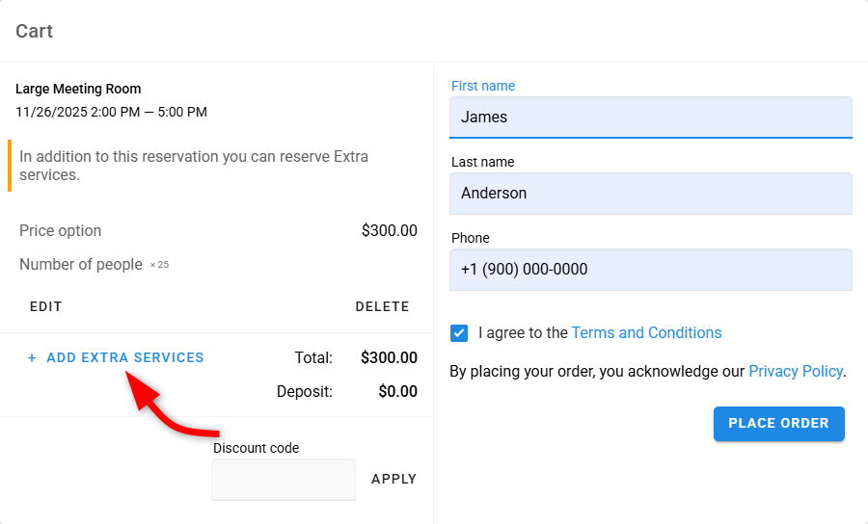Click the EDIT button for the reservation
The width and height of the screenshot is (868, 524).
(45, 307)
